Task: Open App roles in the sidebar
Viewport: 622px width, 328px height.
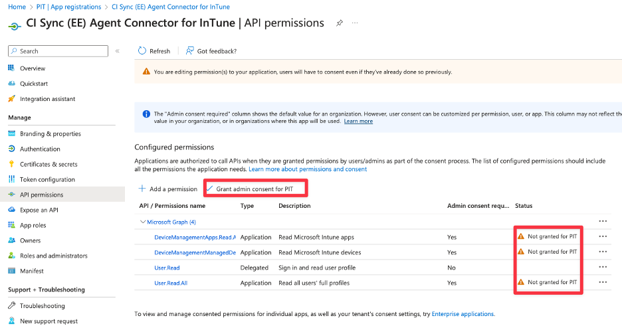Action: [33, 225]
